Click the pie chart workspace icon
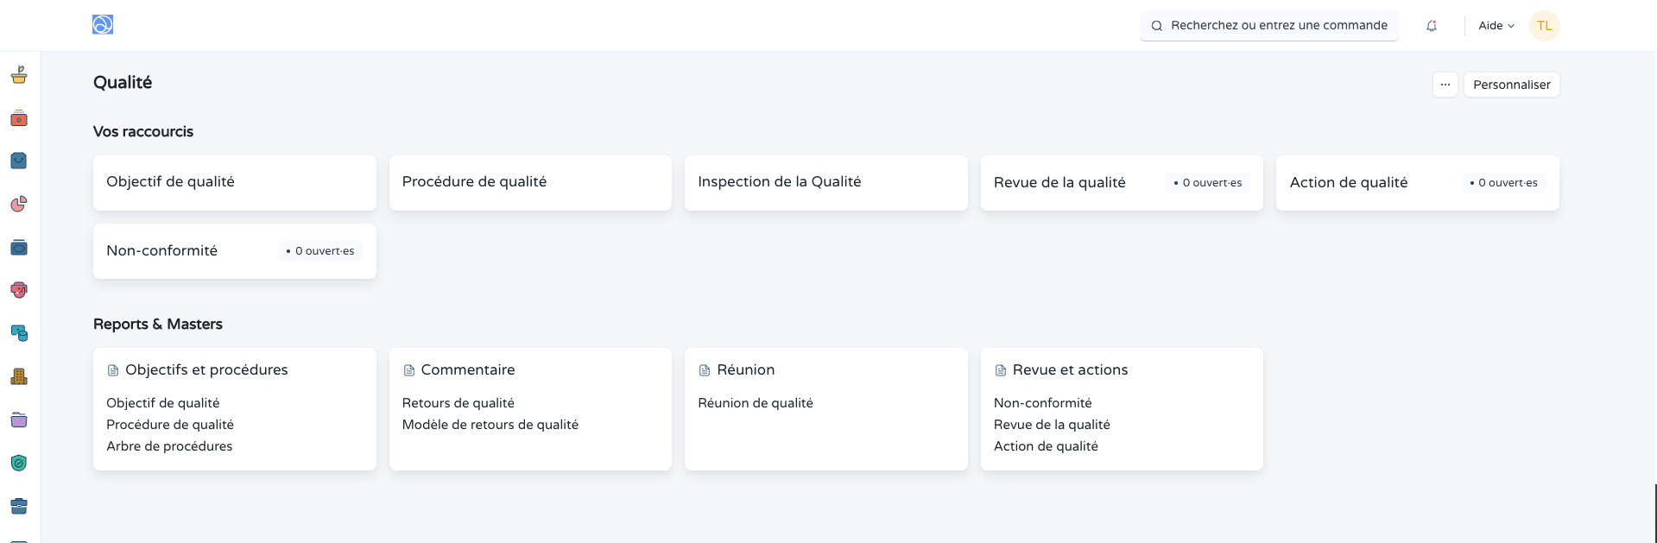Viewport: 1657px width, 543px height. pyautogui.click(x=19, y=205)
